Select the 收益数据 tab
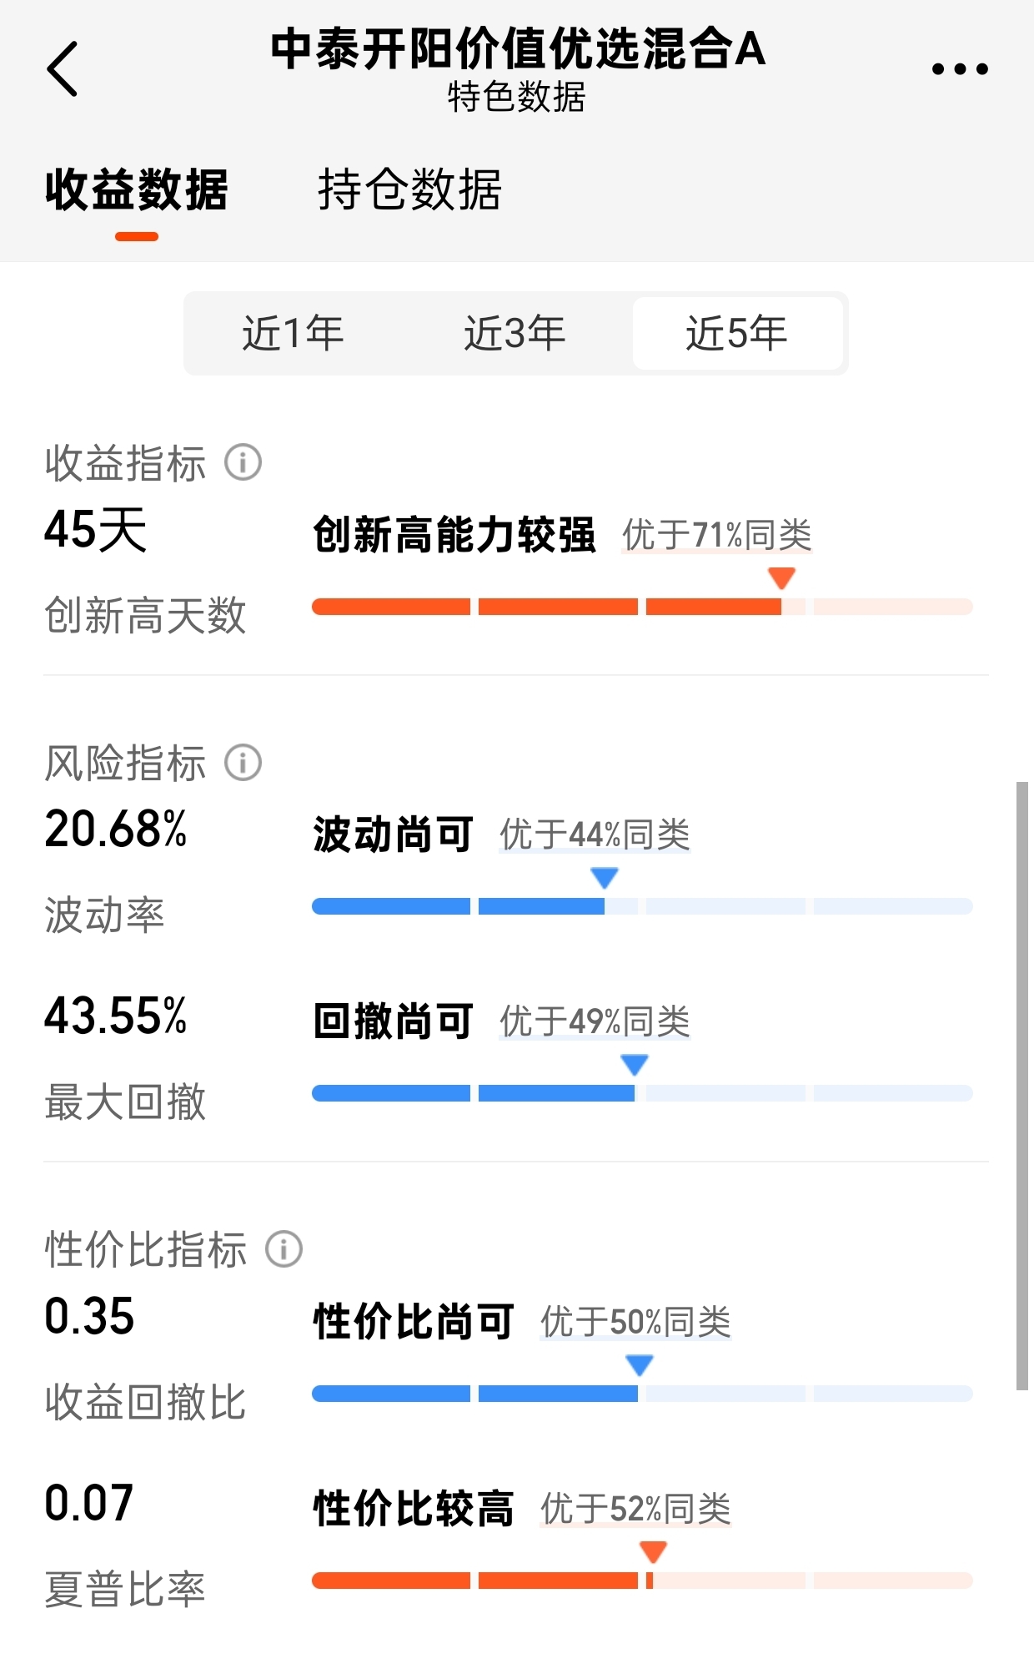 [137, 189]
